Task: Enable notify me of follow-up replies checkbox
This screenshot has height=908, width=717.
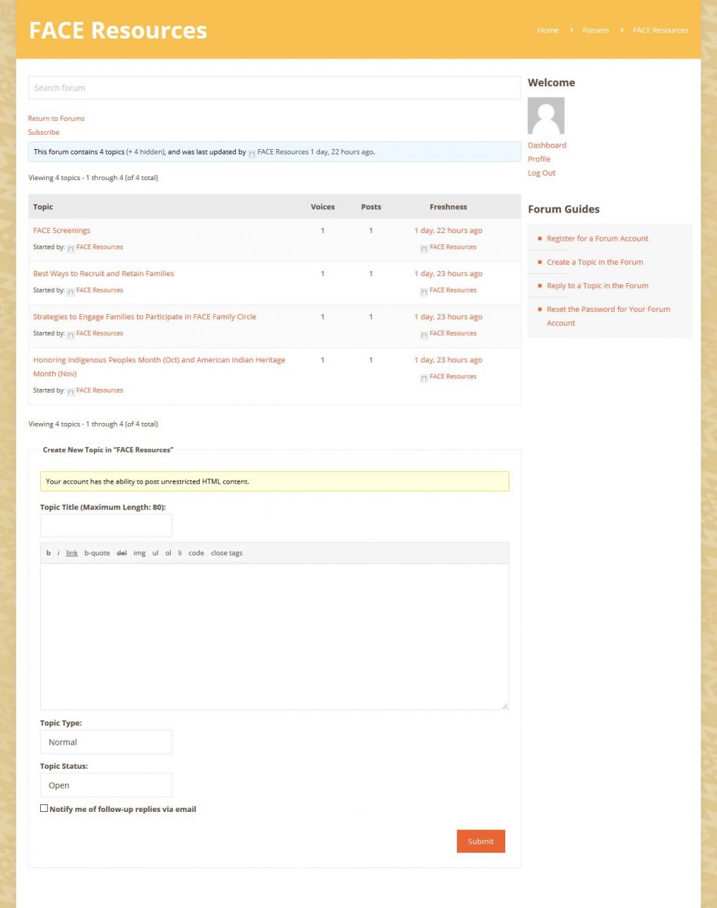Action: coord(44,808)
